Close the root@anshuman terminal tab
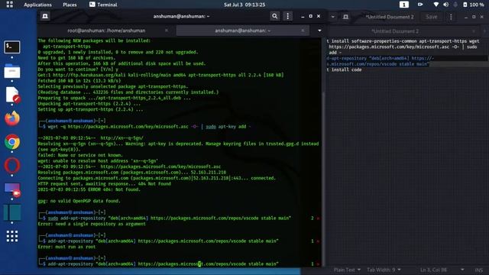The width and height of the screenshot is (489, 275). pos(167,31)
